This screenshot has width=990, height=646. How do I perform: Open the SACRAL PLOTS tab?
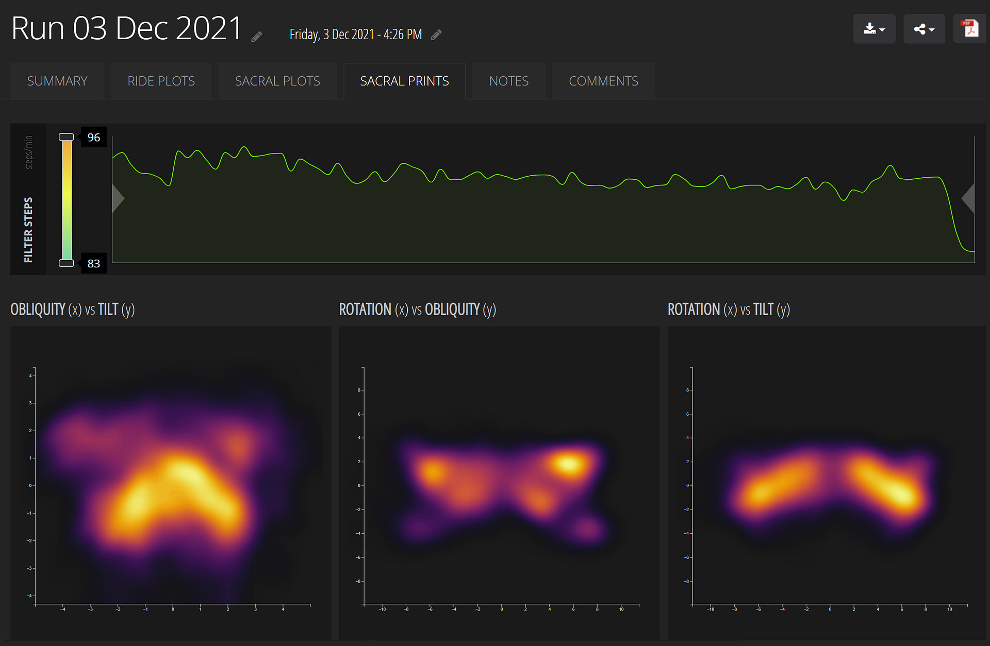277,81
